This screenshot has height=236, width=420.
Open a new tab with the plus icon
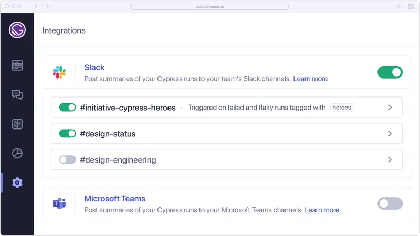[398, 6]
